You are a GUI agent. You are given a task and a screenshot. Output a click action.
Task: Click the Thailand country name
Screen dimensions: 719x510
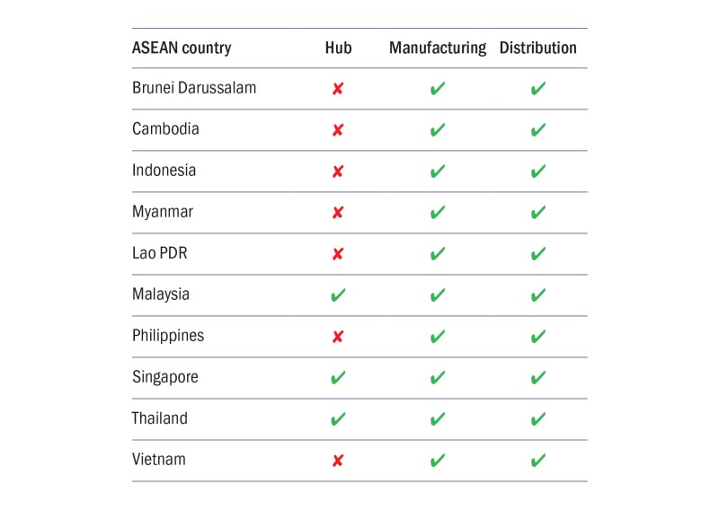160,418
